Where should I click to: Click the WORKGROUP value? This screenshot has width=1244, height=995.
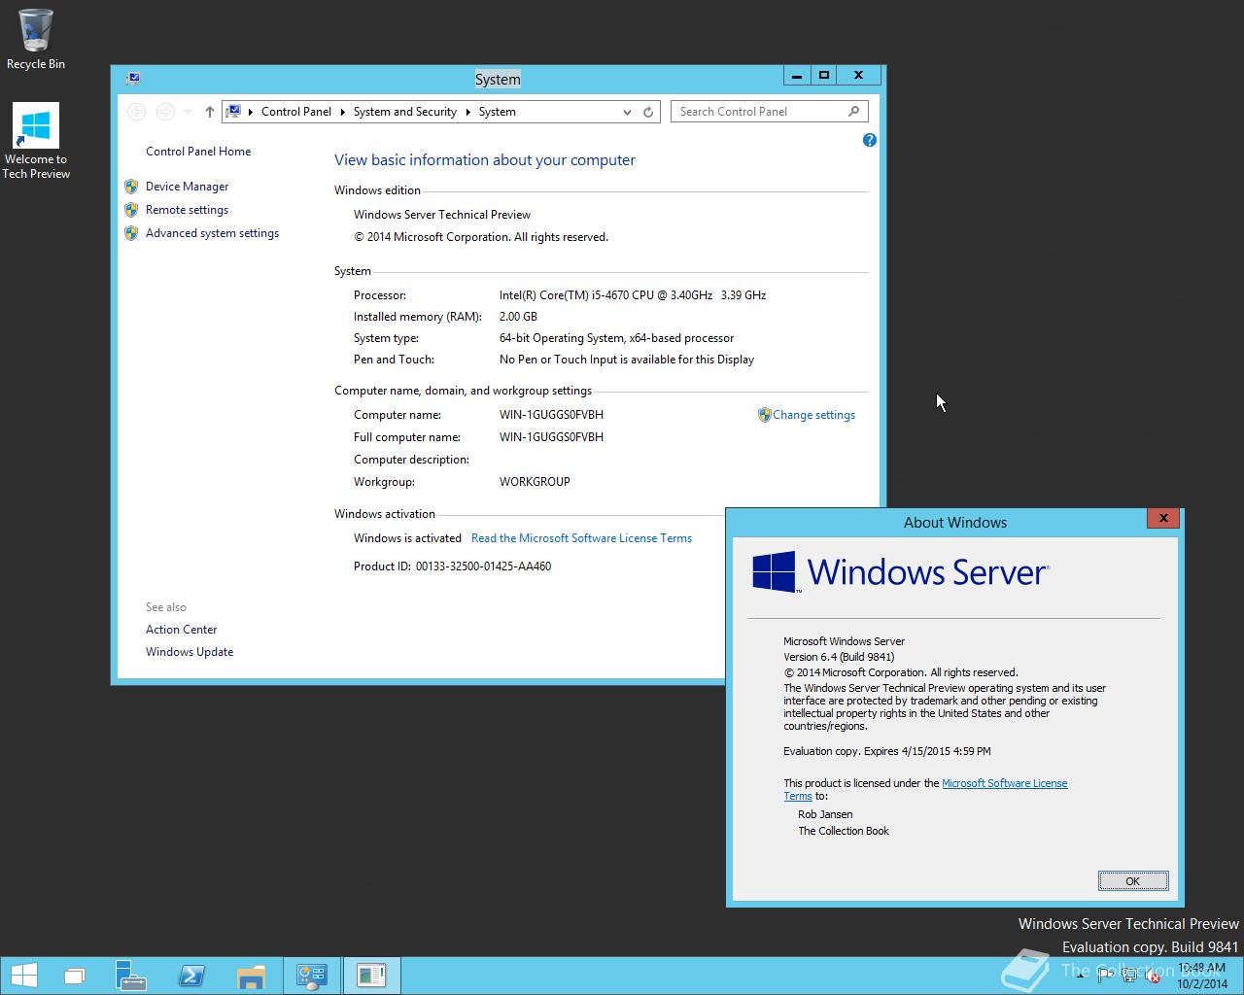pos(535,482)
